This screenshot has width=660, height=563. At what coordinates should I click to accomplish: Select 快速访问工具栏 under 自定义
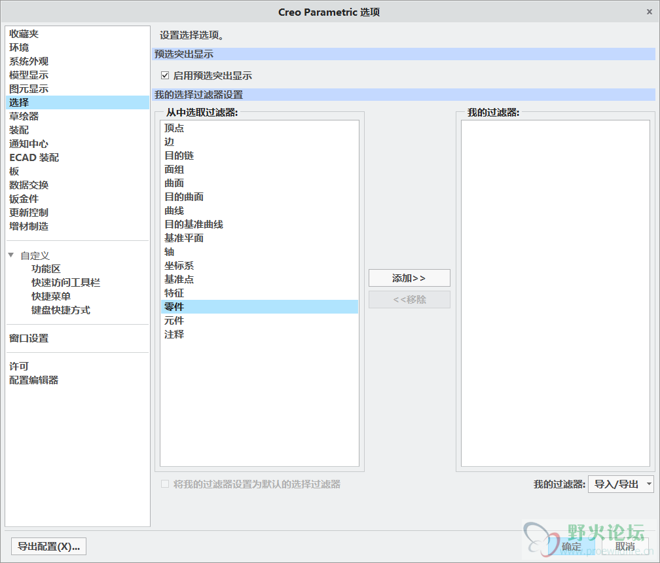(x=65, y=283)
